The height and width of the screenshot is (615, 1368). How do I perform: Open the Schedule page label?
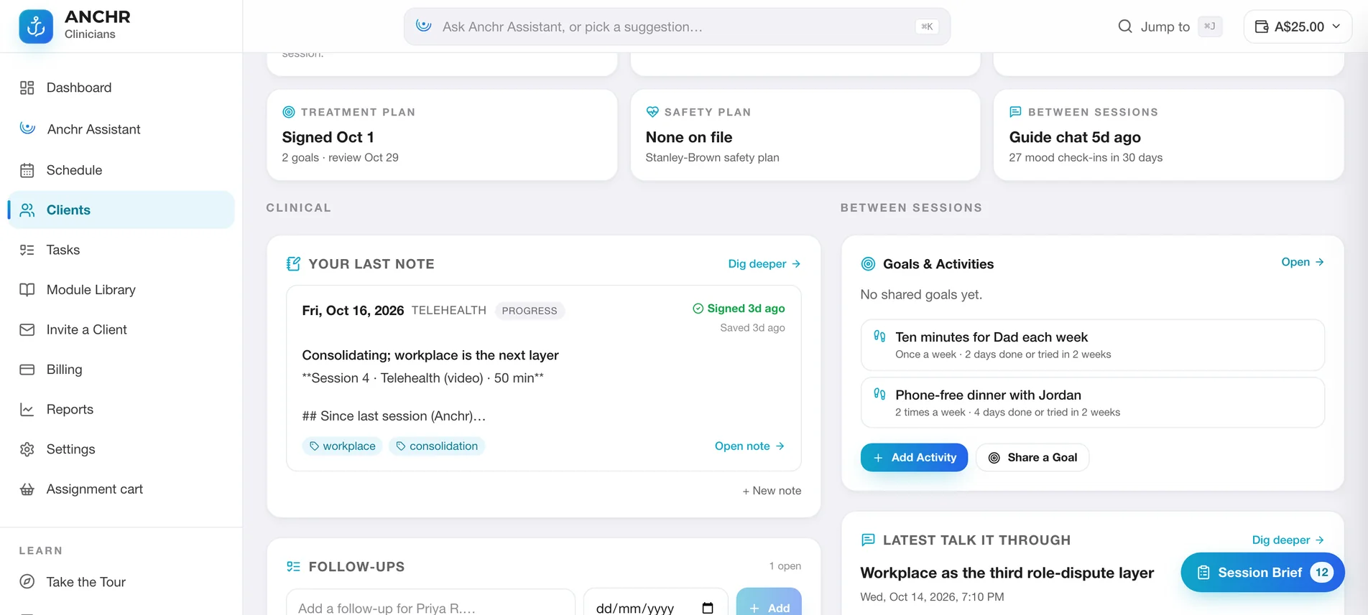coord(75,170)
